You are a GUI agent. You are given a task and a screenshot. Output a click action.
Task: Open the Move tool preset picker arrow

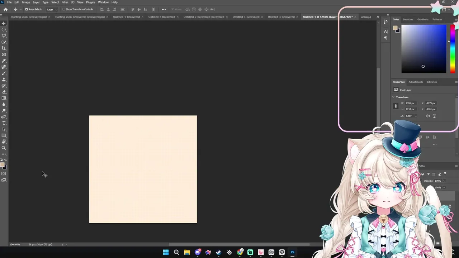coord(20,9)
